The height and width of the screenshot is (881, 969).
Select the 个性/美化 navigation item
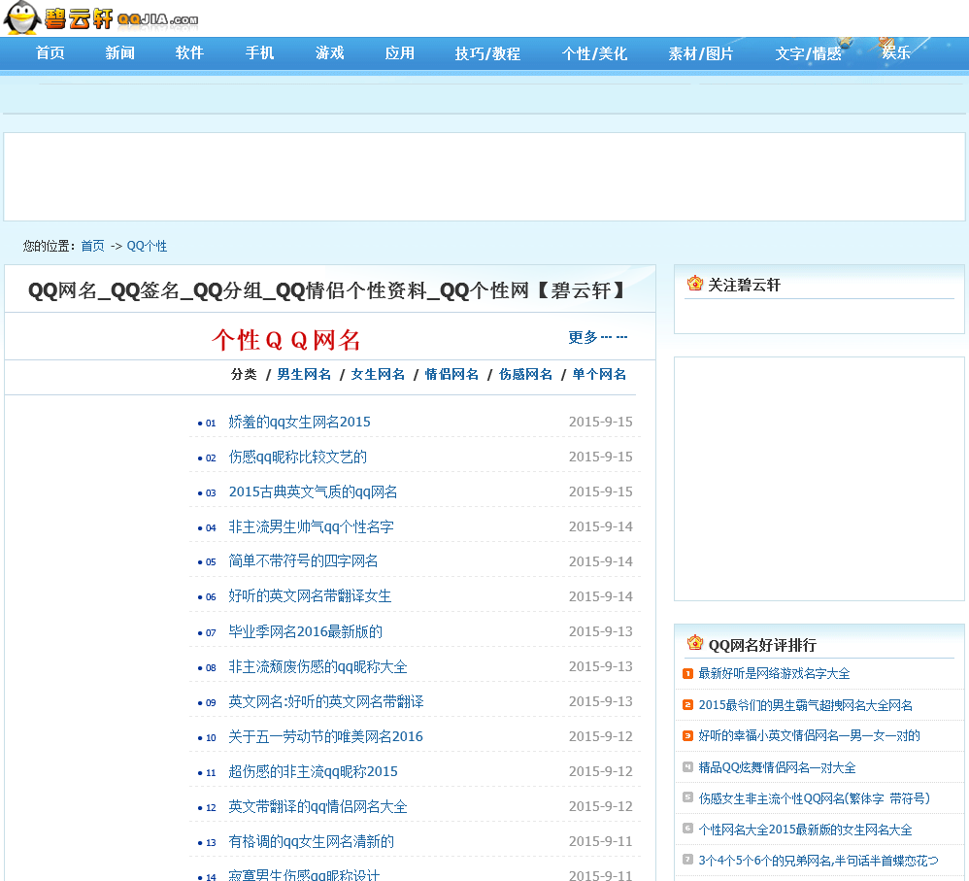pyautogui.click(x=594, y=53)
